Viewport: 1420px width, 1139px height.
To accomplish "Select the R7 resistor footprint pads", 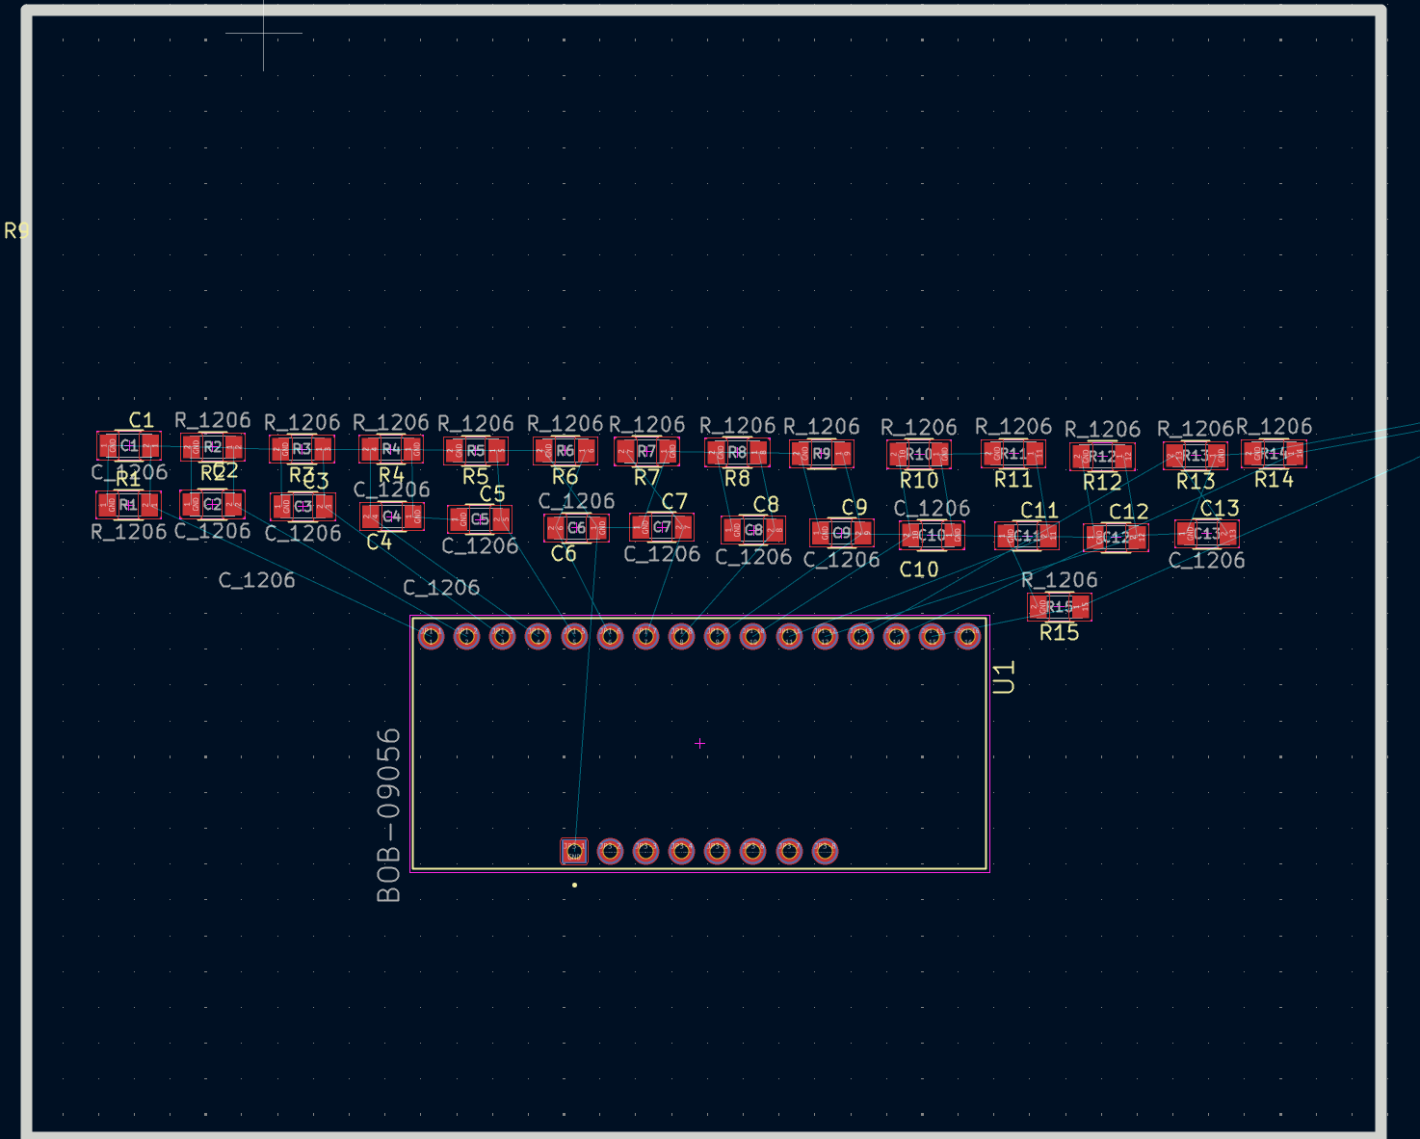I will [x=646, y=451].
